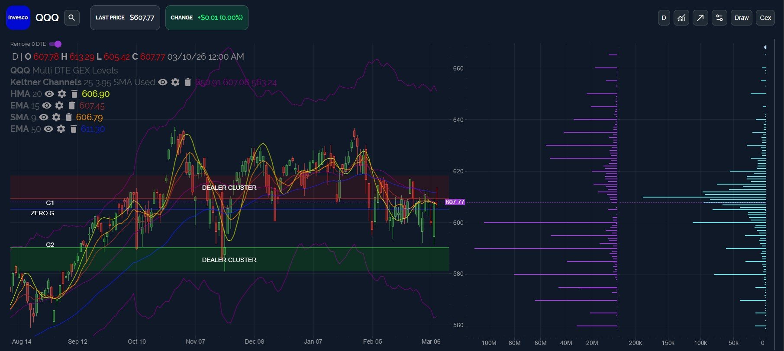Click the HMA 20 indicator name
The height and width of the screenshot is (351, 784).
26,94
